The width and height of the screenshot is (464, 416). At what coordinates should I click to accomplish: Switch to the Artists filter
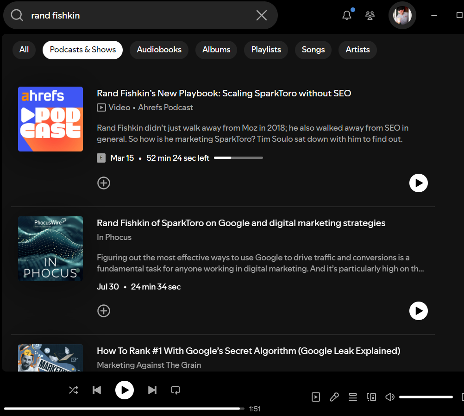[357, 50]
